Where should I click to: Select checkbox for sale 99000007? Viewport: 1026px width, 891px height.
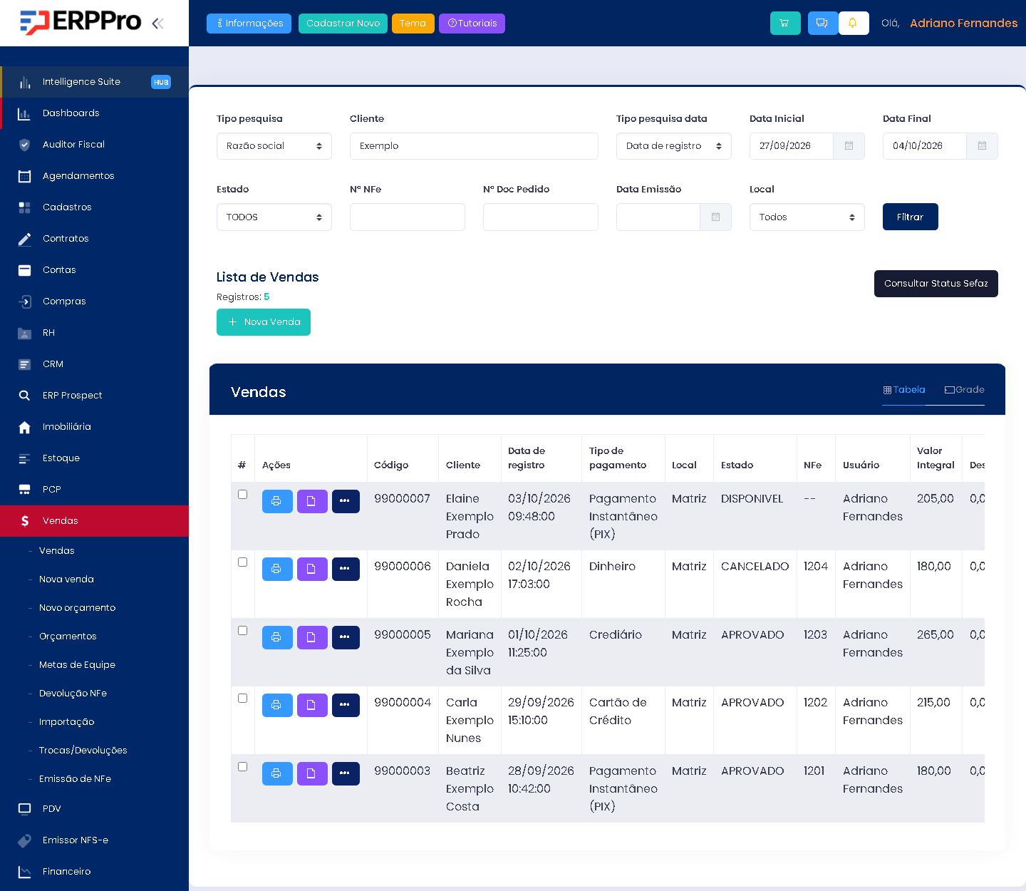coord(242,495)
